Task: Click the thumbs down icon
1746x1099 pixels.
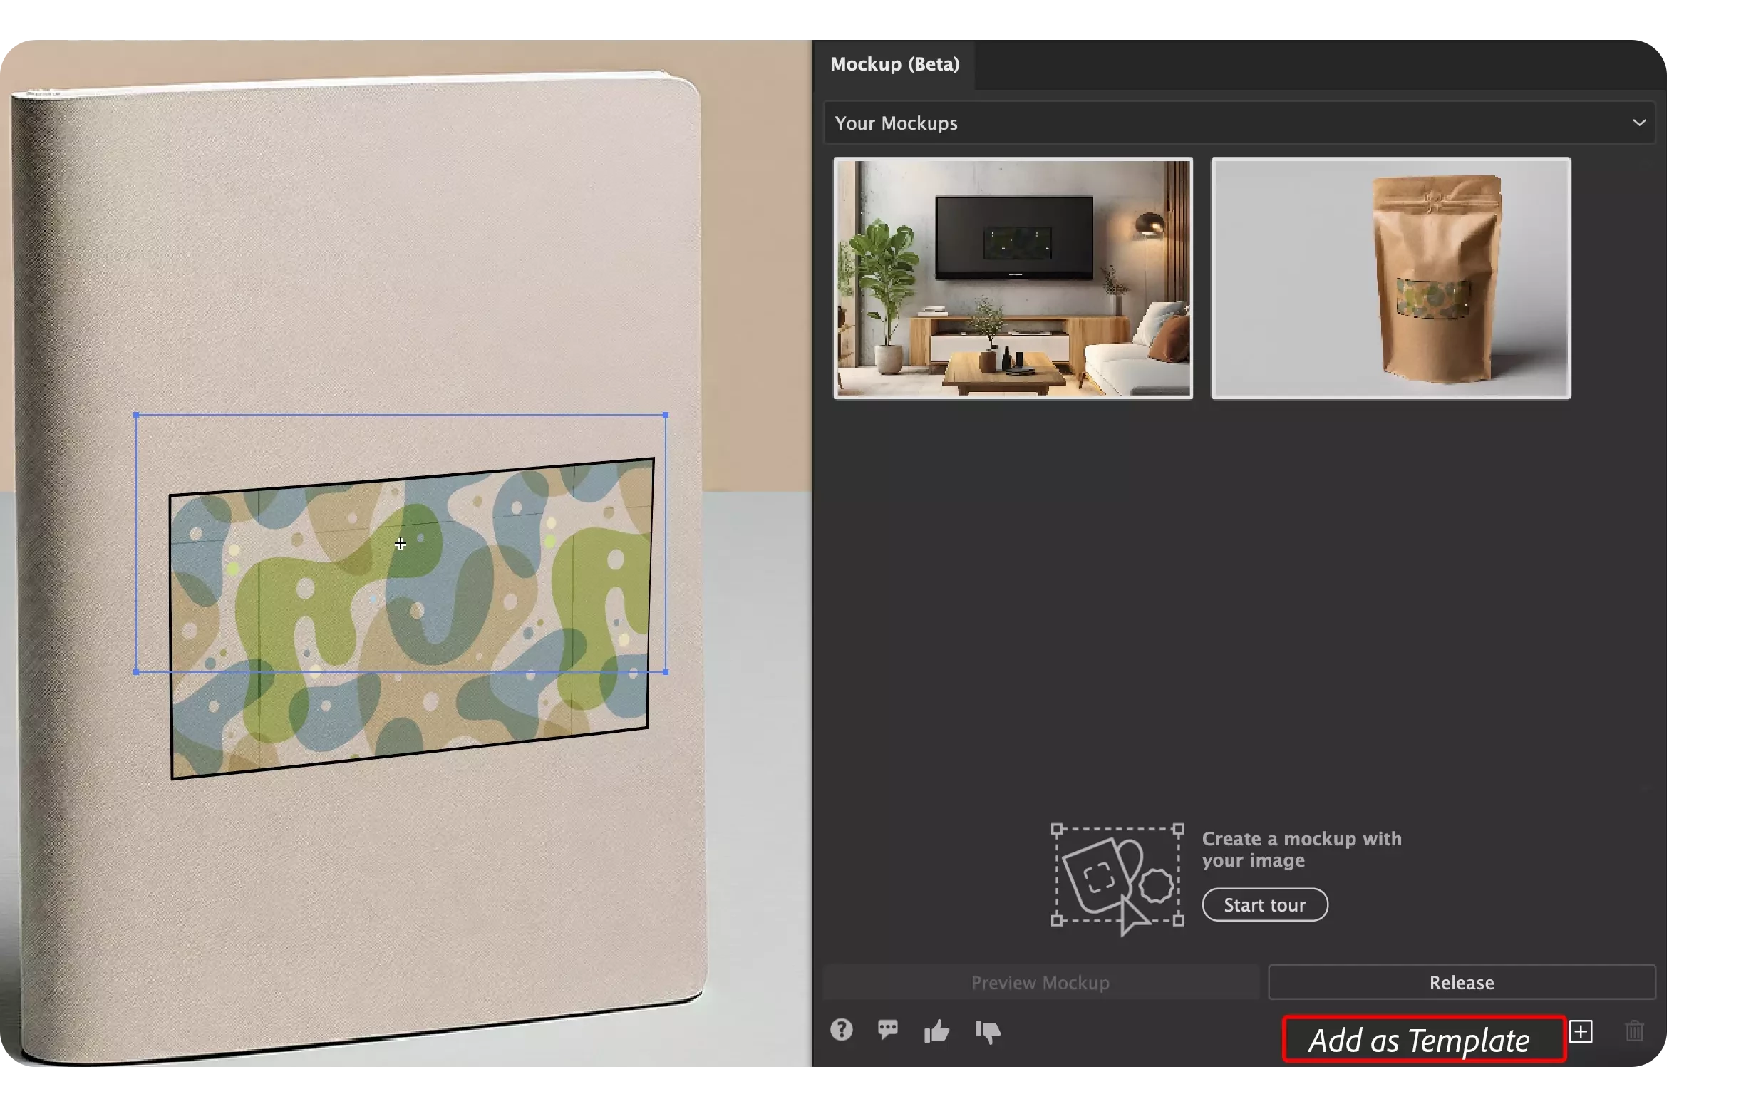Action: pyautogui.click(x=988, y=1031)
